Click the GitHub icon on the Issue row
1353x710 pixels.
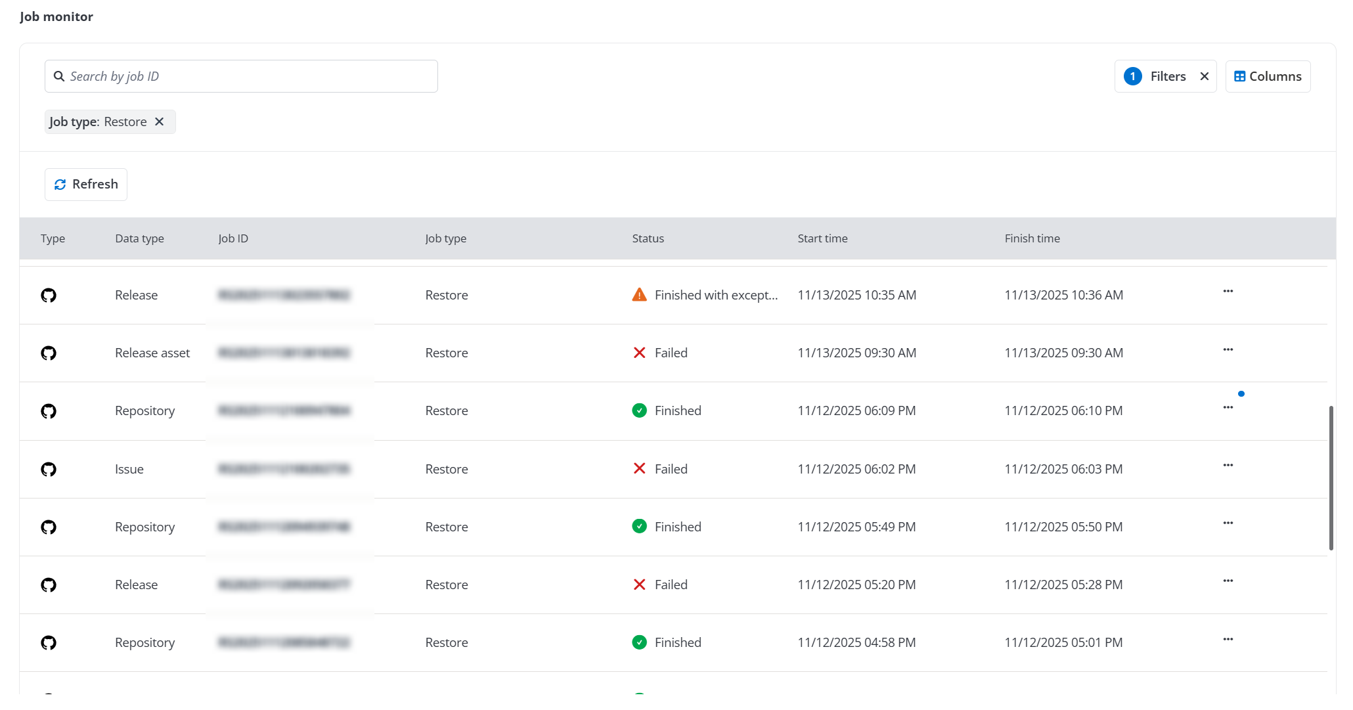(x=48, y=469)
